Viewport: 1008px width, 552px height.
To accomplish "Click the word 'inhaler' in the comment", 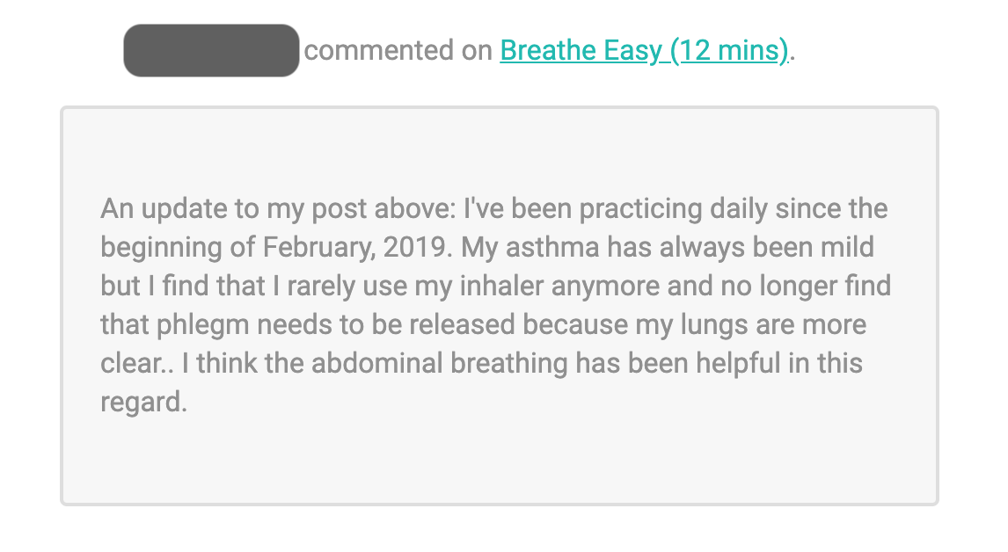I will (501, 286).
